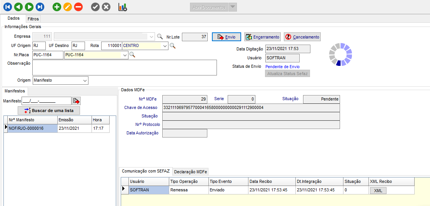Viewport: 430px width, 206px height.
Task: Switch to the Filtros tab
Action: [x=33, y=18]
